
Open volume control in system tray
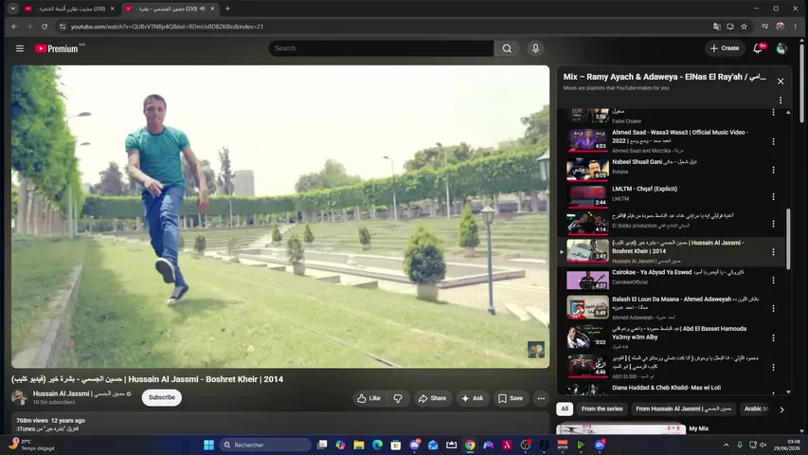click(x=763, y=445)
